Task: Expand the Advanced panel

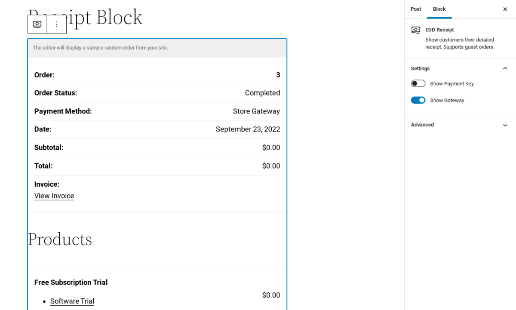Action: tap(505, 125)
